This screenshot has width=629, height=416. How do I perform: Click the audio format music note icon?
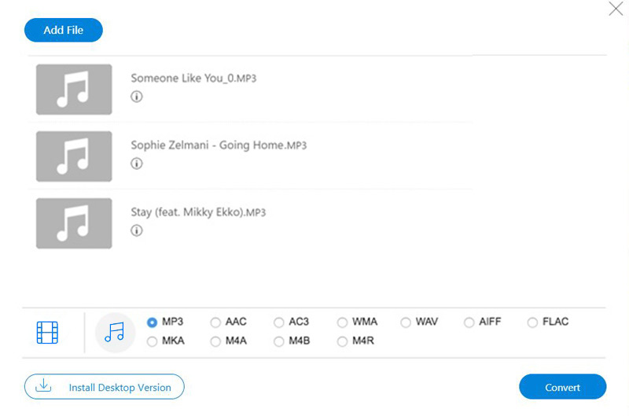(115, 332)
